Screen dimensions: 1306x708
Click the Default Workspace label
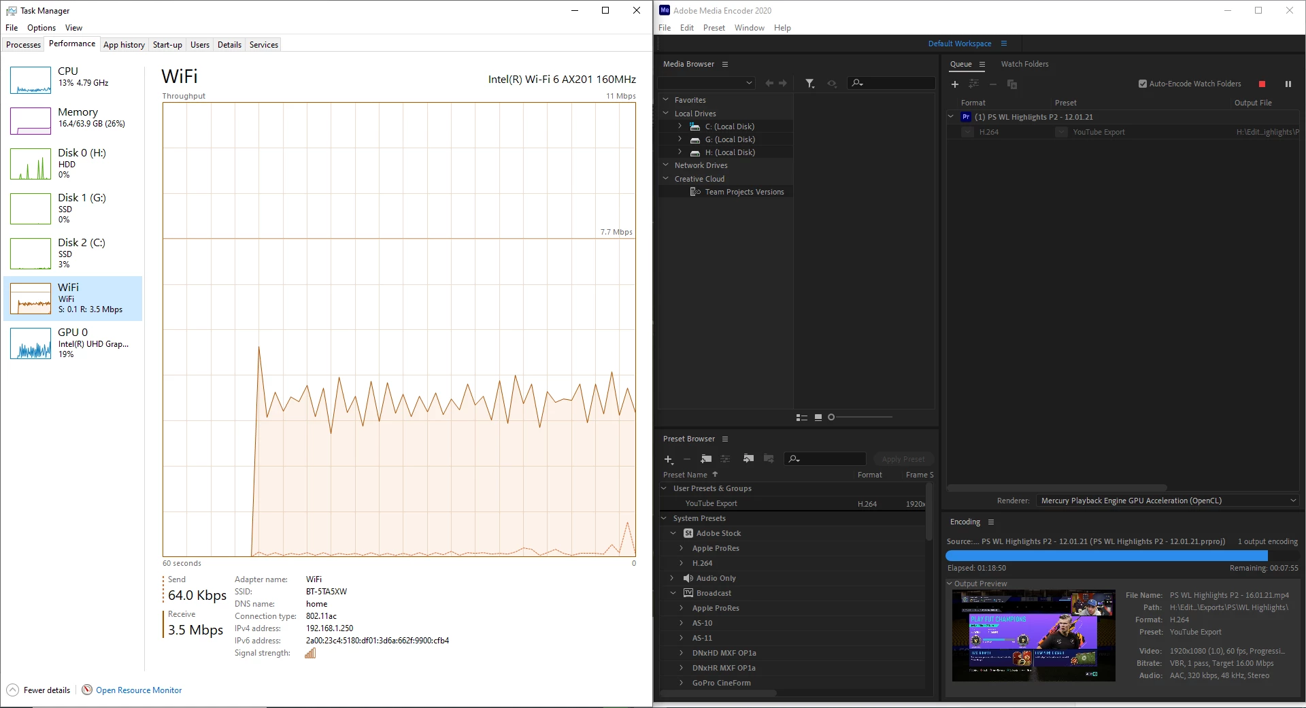click(960, 44)
